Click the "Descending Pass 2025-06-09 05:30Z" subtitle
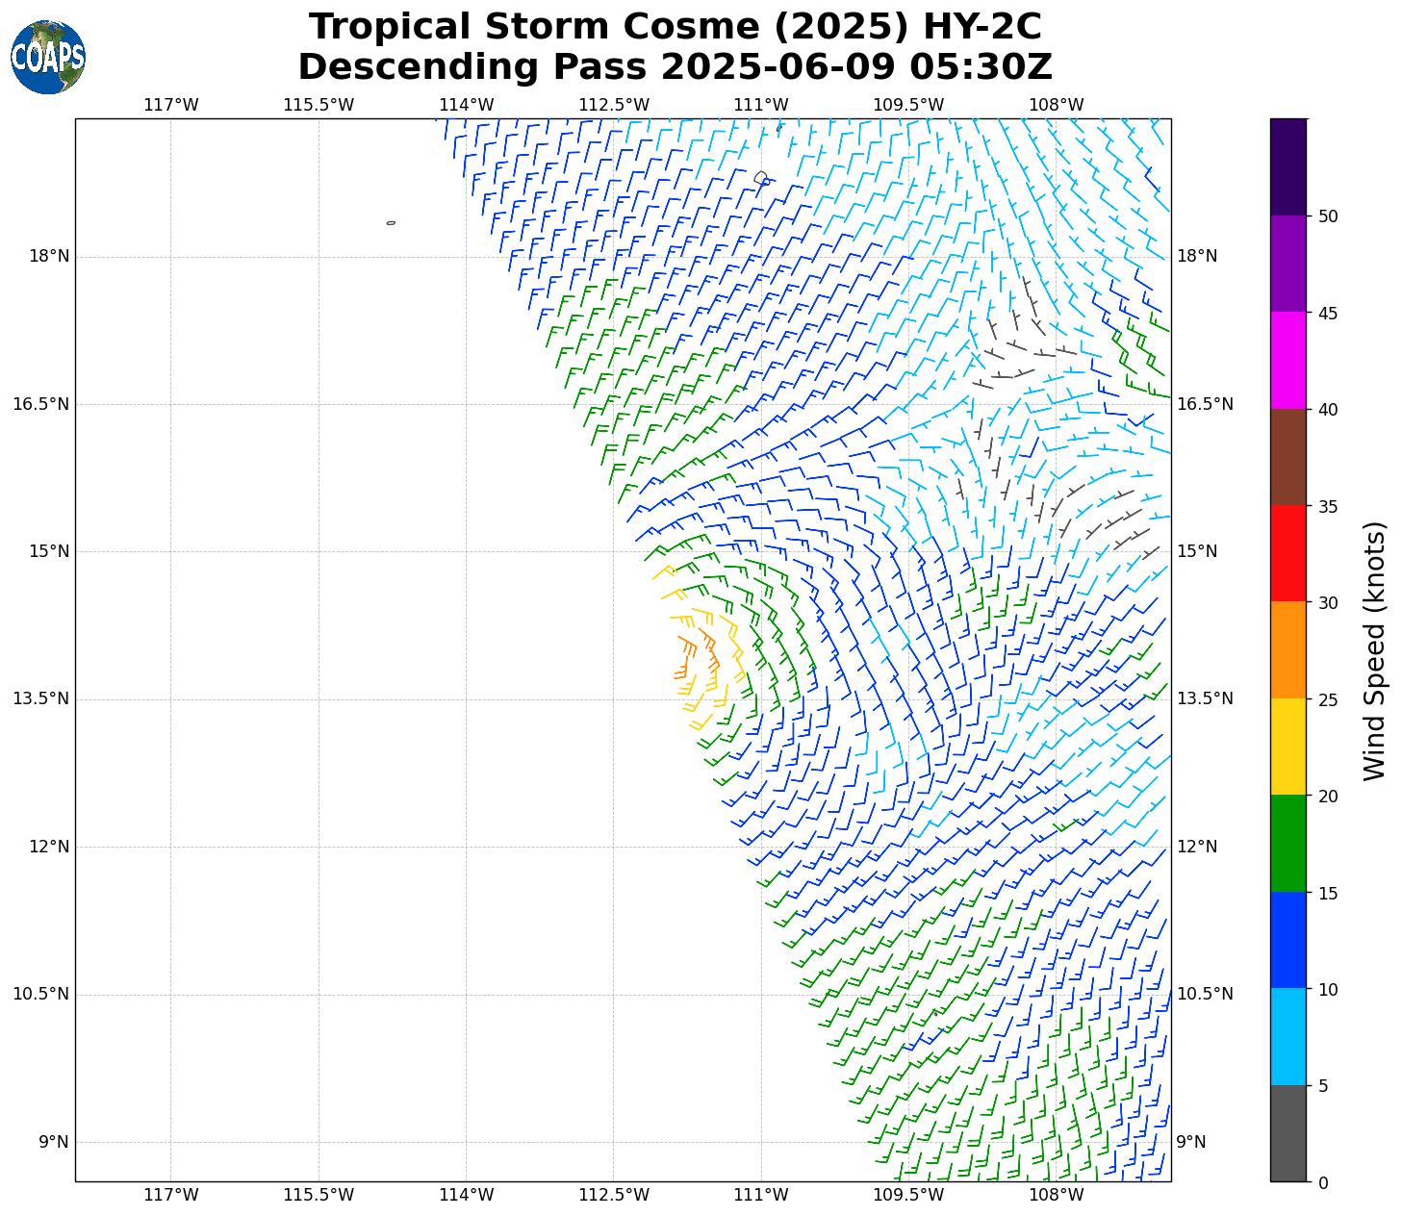Screen dimensions: 1402x1216 [x=675, y=67]
